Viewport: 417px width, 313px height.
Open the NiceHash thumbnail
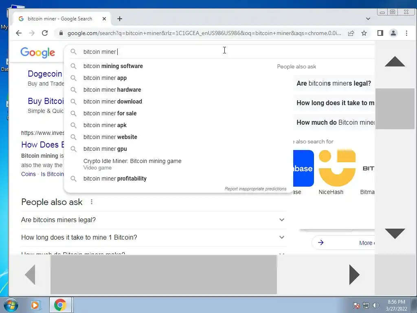(x=337, y=168)
